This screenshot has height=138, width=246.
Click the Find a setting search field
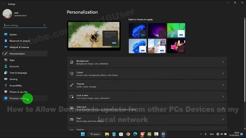pyautogui.click(x=25, y=25)
